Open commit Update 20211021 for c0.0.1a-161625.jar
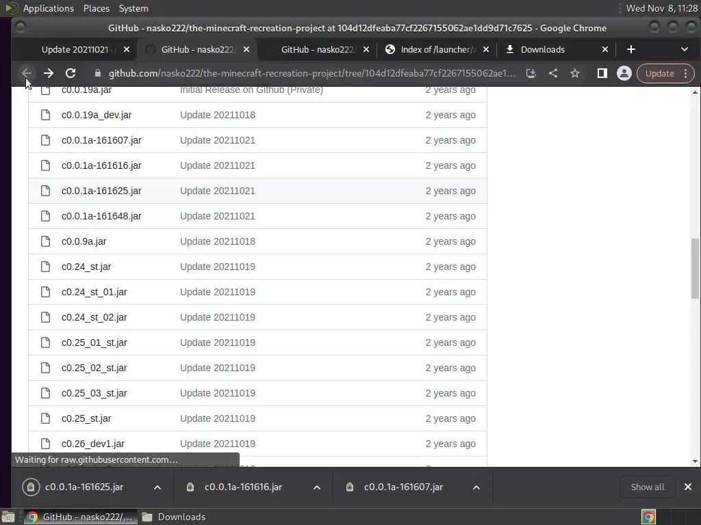 pos(218,191)
